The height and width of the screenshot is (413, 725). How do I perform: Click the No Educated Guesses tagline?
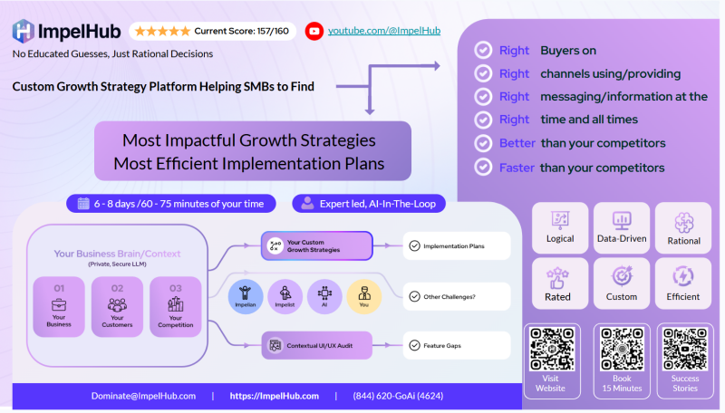tap(112, 53)
